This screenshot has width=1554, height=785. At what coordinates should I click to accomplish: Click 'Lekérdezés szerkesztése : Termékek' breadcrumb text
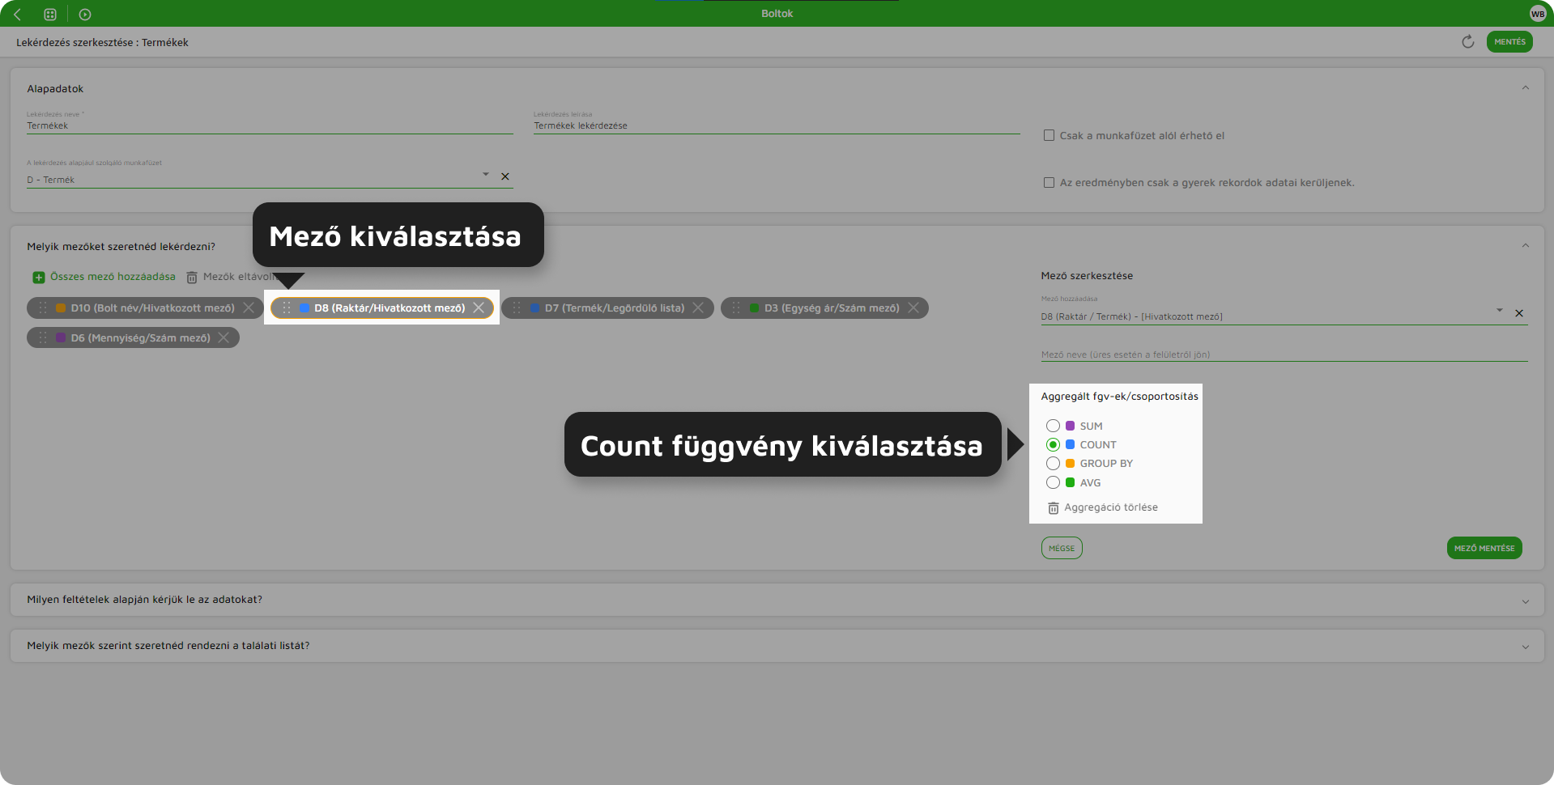[x=102, y=42]
